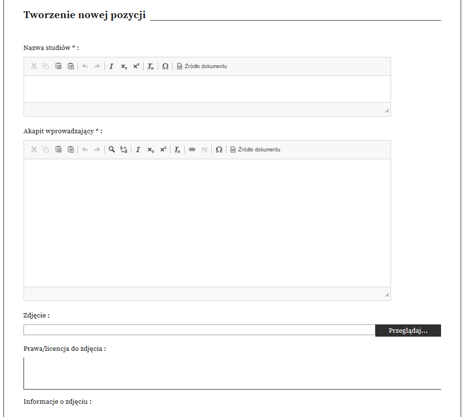Toggle Źródło dokumentu in Nazwa studiów editor
The width and height of the screenshot is (468, 417).
pyautogui.click(x=202, y=66)
